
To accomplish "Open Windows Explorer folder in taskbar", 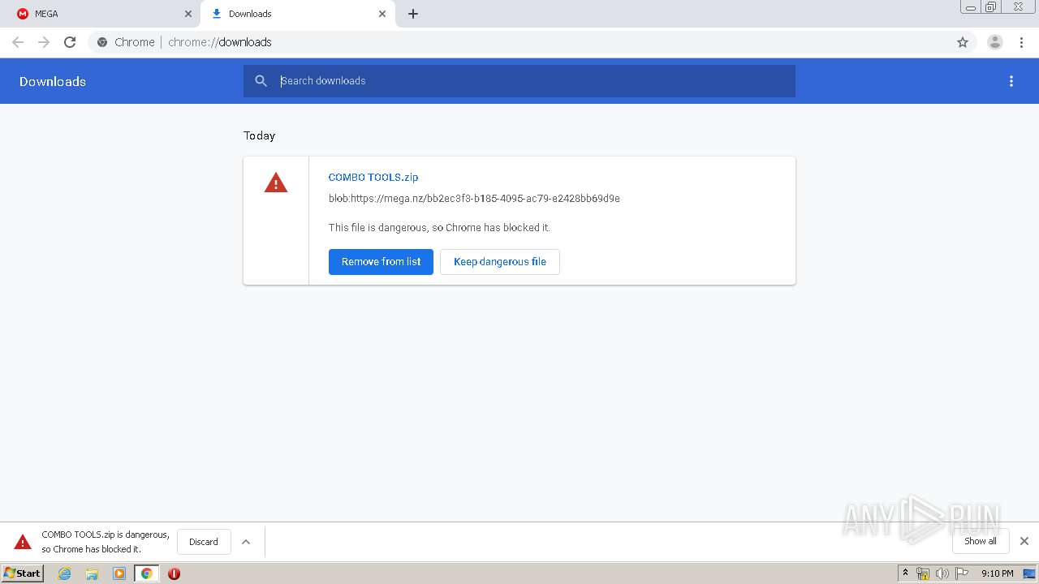I will tap(92, 573).
